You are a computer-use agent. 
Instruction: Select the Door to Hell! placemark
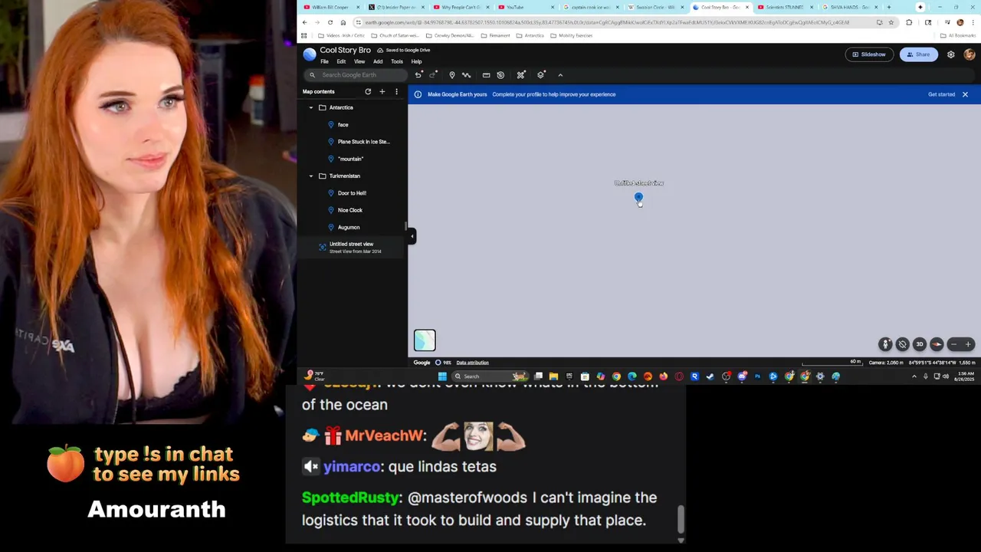point(353,193)
